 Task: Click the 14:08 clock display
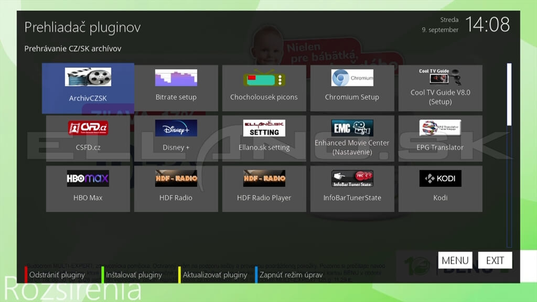click(x=487, y=25)
